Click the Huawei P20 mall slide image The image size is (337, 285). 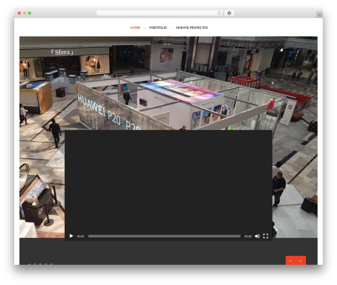(x=168, y=83)
